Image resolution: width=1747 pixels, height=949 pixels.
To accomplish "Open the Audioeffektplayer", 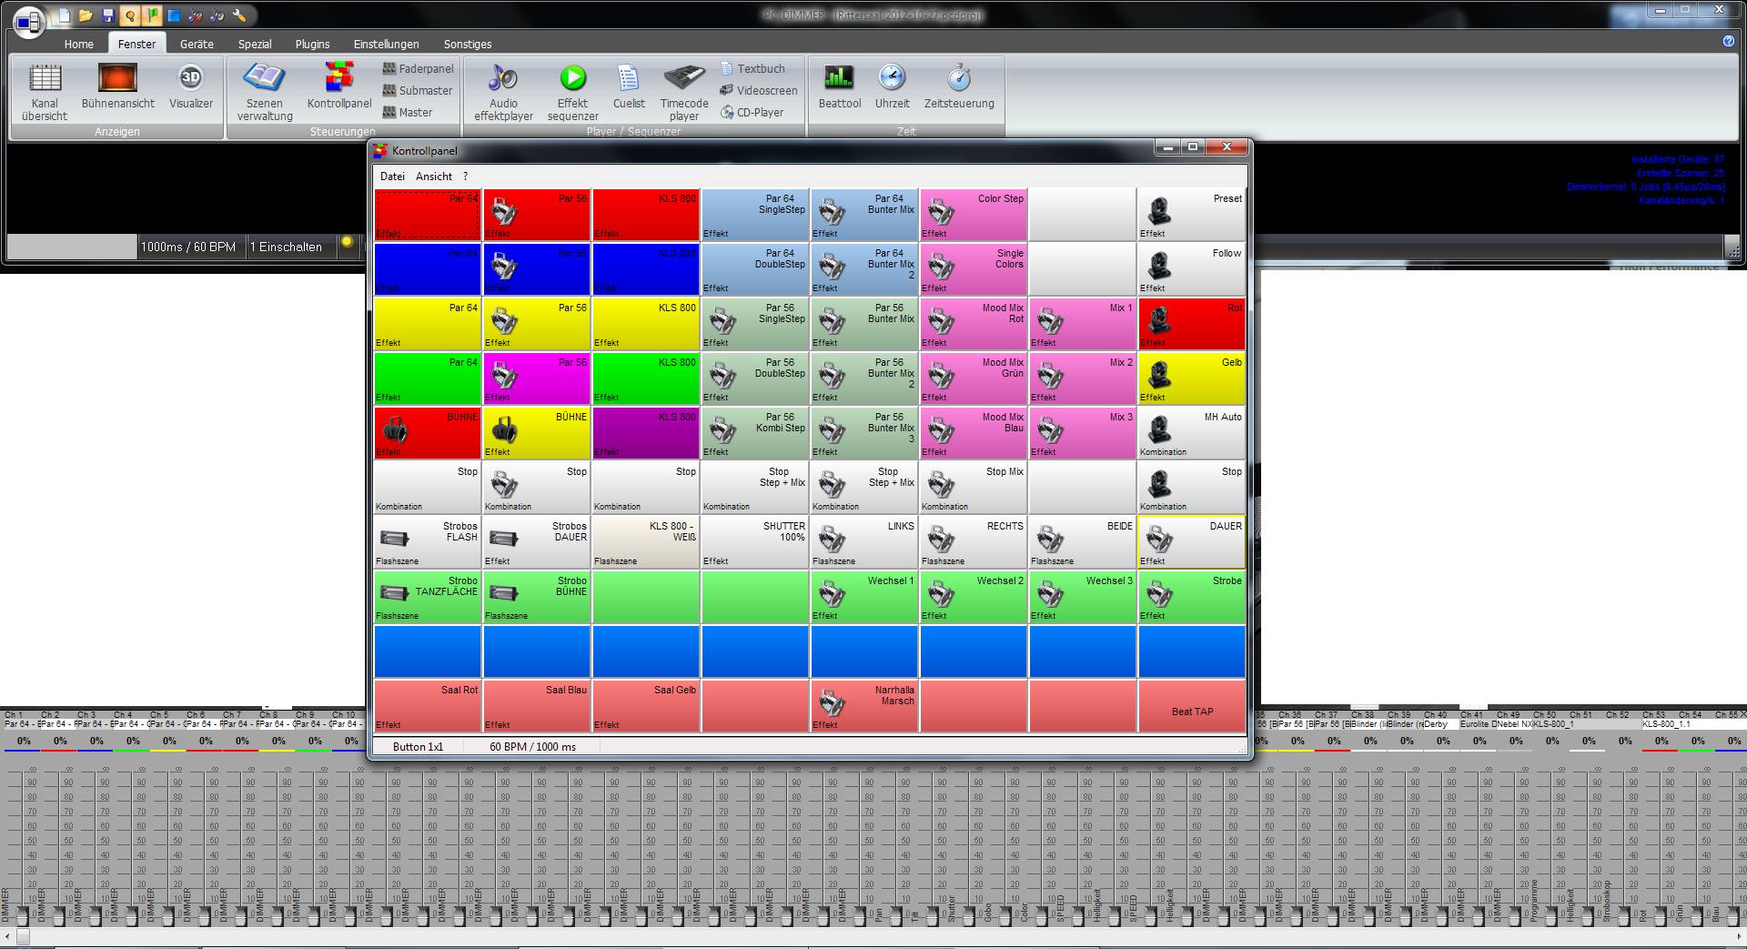I will point(503,92).
